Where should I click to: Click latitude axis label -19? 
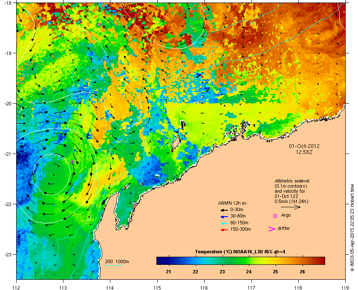[x=8, y=53]
